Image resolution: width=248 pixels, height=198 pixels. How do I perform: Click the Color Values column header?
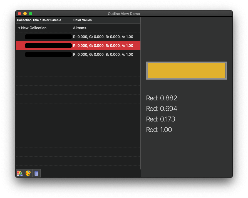click(83, 20)
